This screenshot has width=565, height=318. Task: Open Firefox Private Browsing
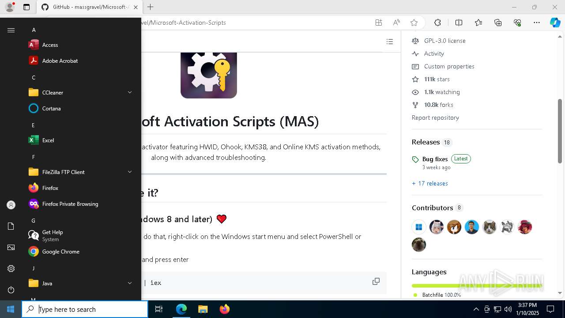click(x=79, y=204)
